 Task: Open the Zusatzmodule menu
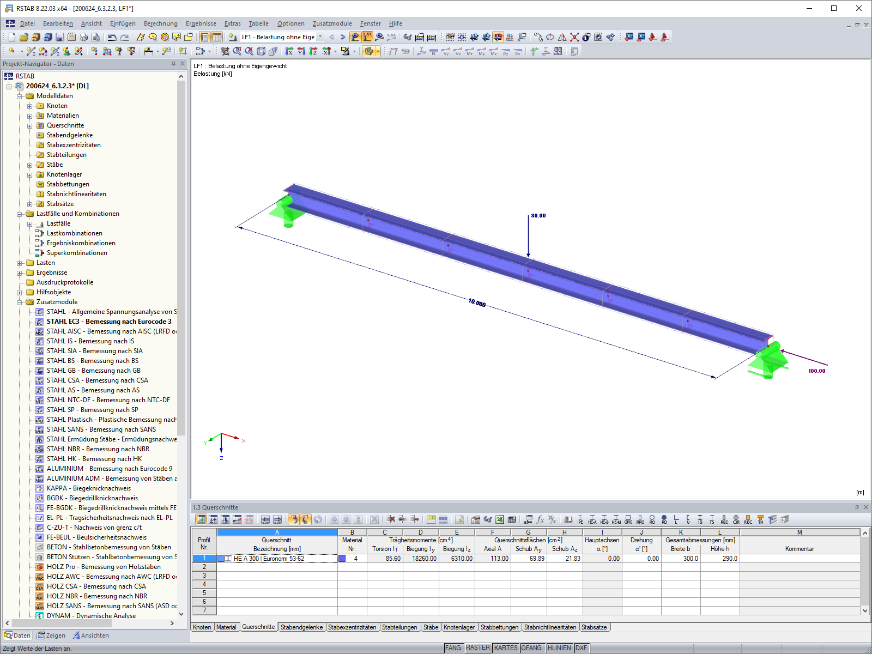(x=332, y=23)
